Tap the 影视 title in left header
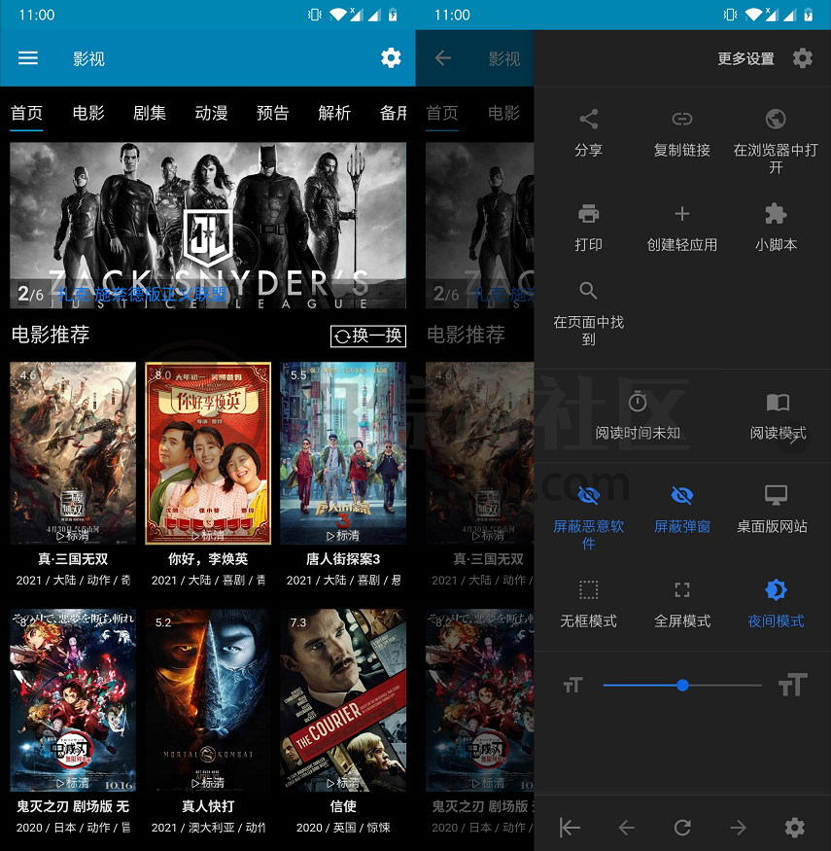Screen dimensions: 831x851 tap(88, 58)
